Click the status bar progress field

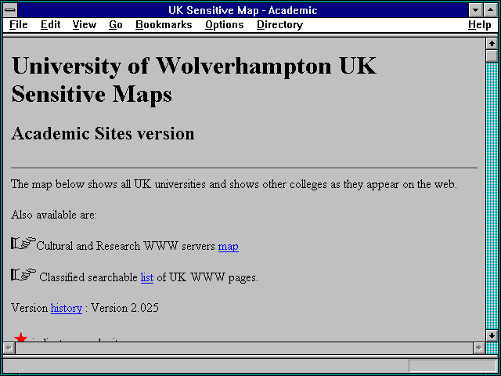(x=452, y=366)
